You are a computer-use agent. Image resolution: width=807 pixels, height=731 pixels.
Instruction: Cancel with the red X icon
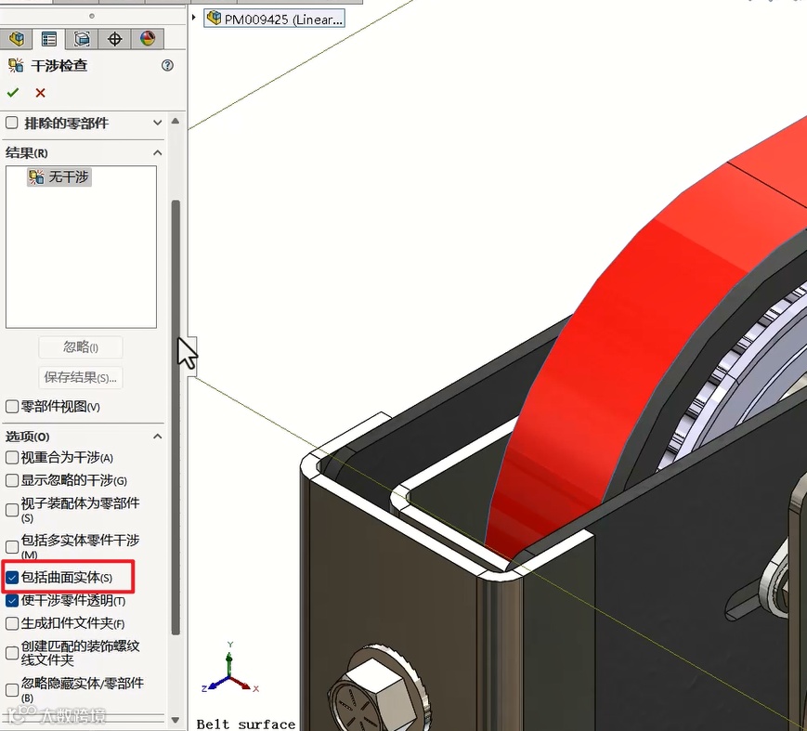tap(40, 93)
